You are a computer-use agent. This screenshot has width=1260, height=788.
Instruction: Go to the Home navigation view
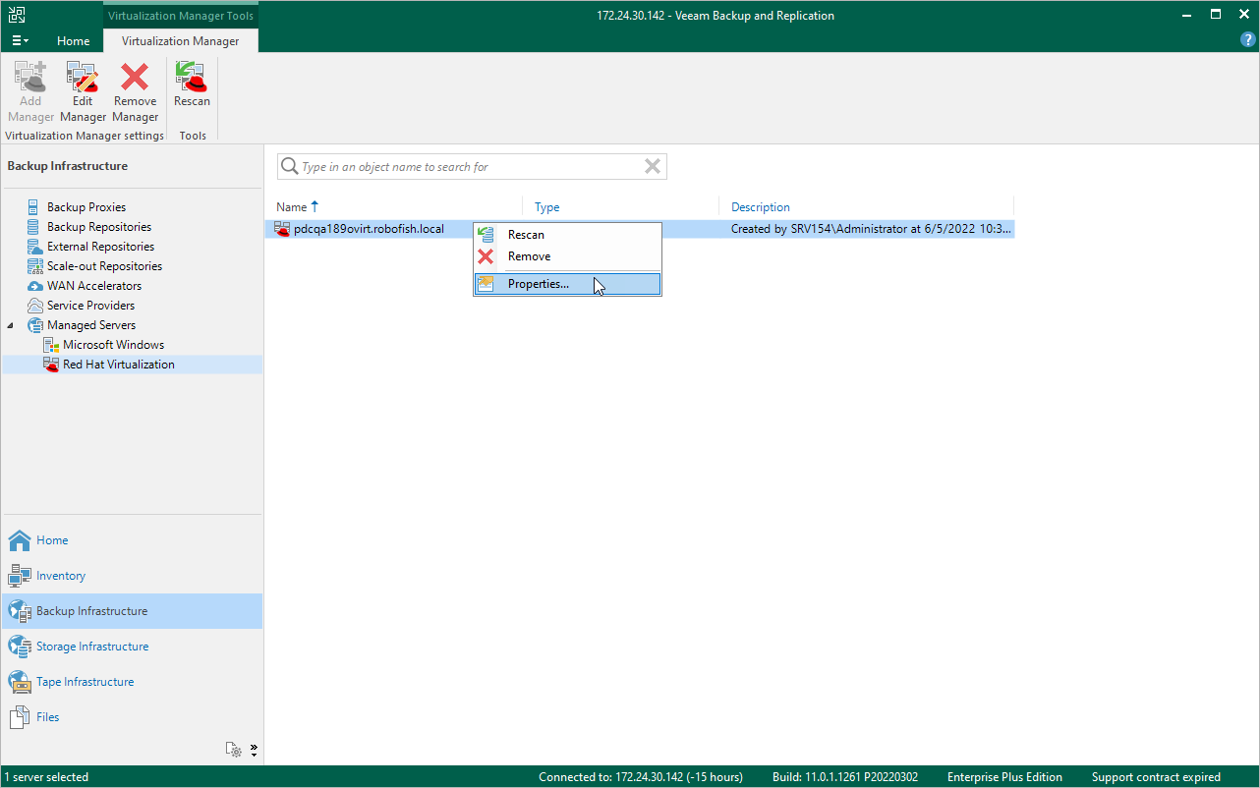coord(132,540)
